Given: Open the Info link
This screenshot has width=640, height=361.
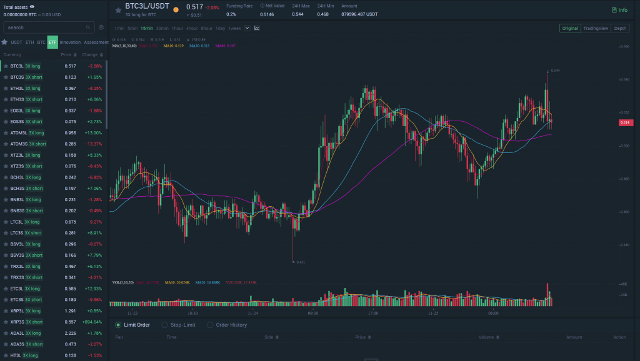Looking at the screenshot, I should click(x=619, y=10).
